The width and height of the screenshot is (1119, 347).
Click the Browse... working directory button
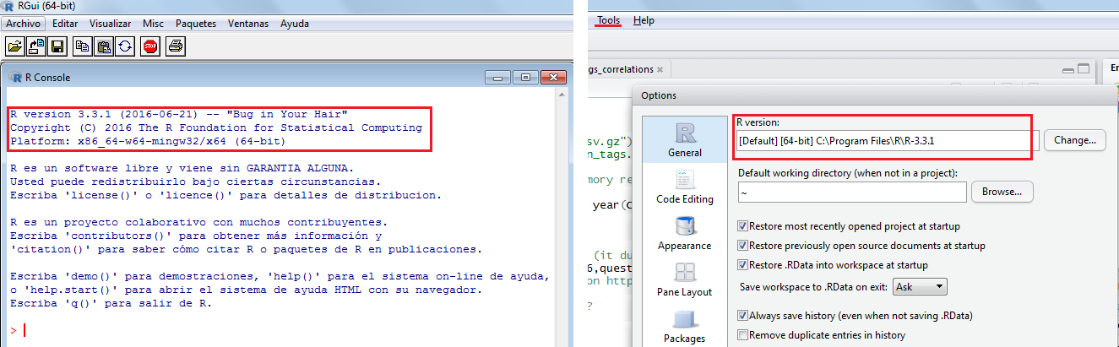pos(1002,192)
